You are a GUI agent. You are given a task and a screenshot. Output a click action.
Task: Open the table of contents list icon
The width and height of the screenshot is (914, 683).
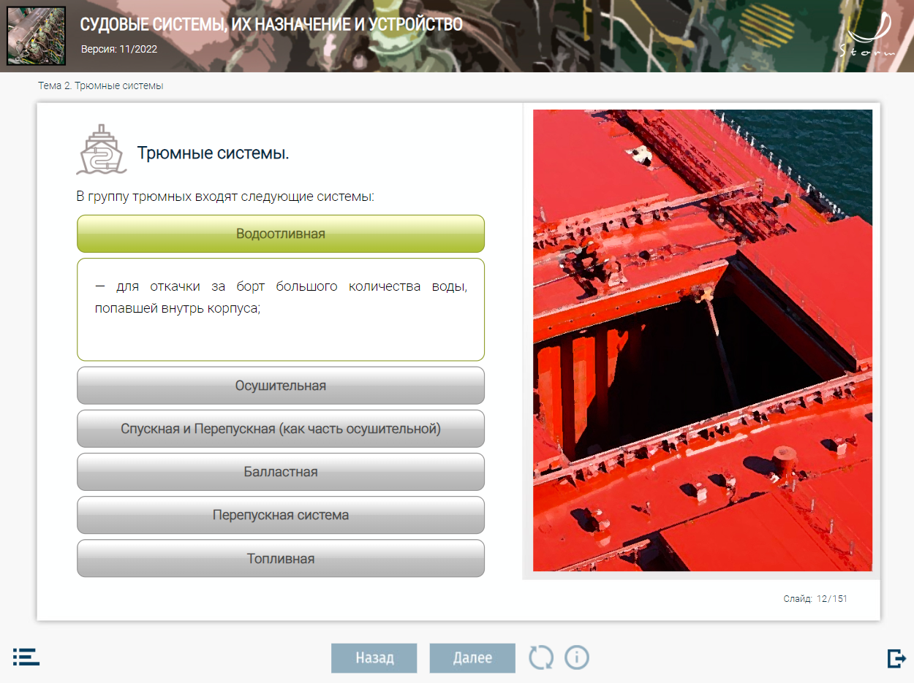pyautogui.click(x=26, y=656)
